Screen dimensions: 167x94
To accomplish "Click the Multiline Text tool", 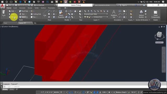I will [114, 14].
